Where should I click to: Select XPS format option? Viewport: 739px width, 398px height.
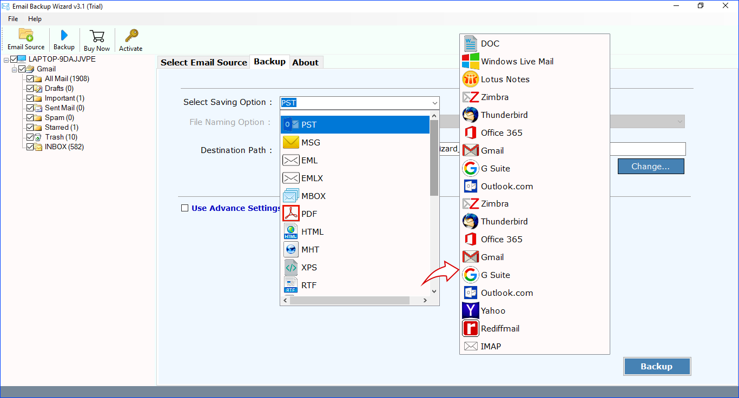click(355, 267)
